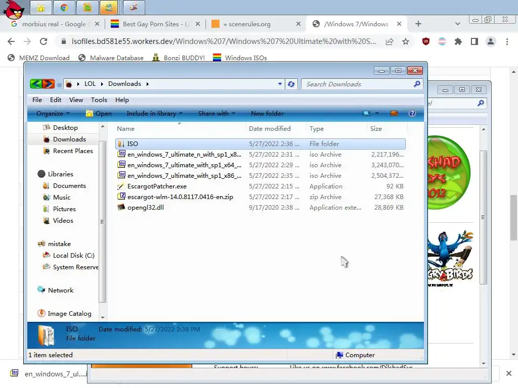Open the view options arrow
The width and height of the screenshot is (518, 388).
point(377,114)
